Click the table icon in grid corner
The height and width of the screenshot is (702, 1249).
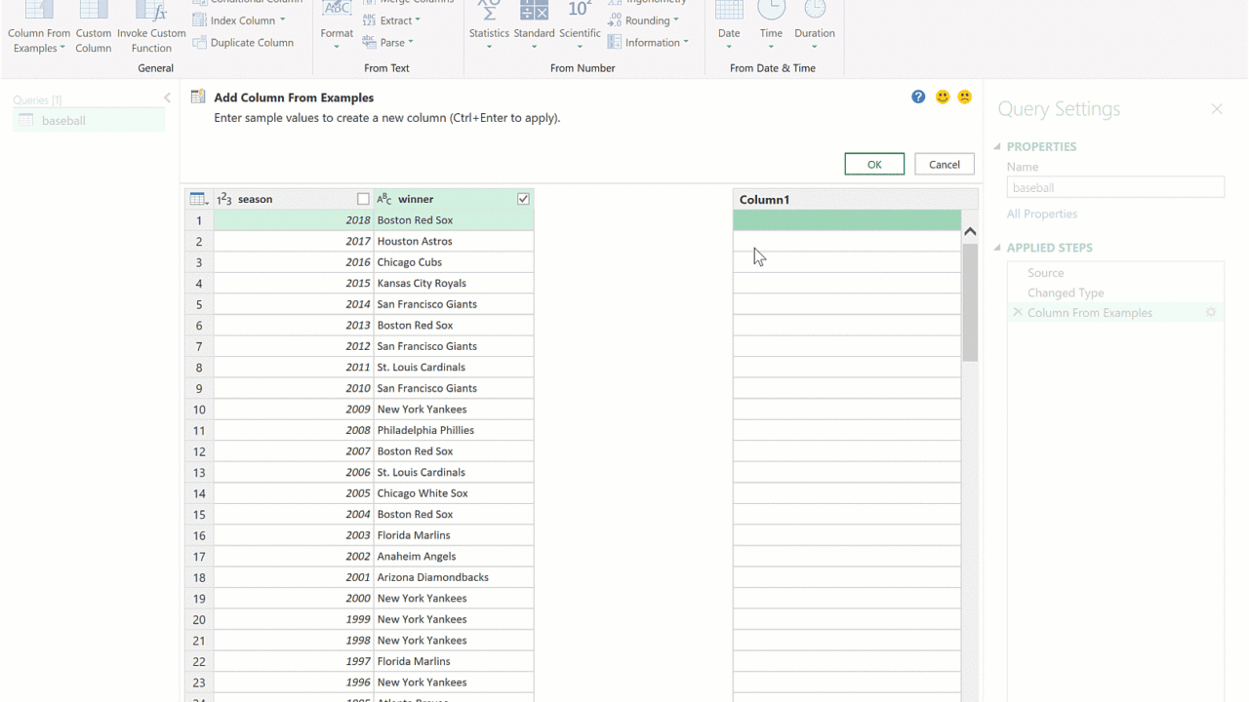(x=198, y=199)
